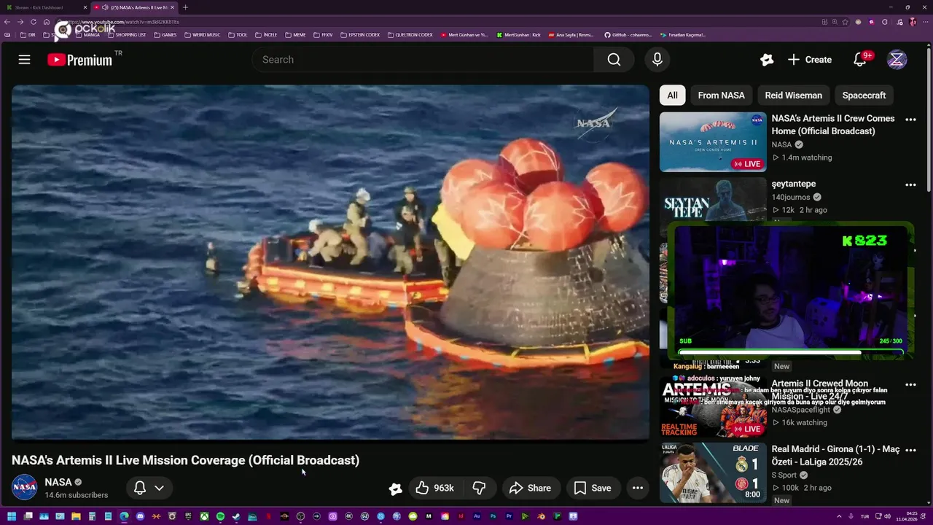
Task: Open more actions ellipsis under the video
Action: pyautogui.click(x=638, y=488)
